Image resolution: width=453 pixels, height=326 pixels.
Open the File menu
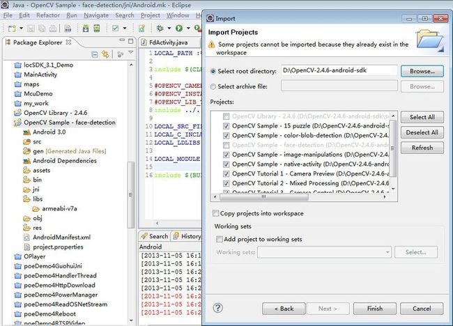coord(8,15)
